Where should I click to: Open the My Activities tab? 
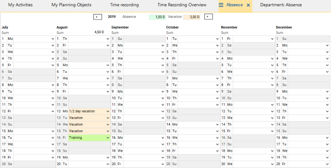[x=20, y=5]
